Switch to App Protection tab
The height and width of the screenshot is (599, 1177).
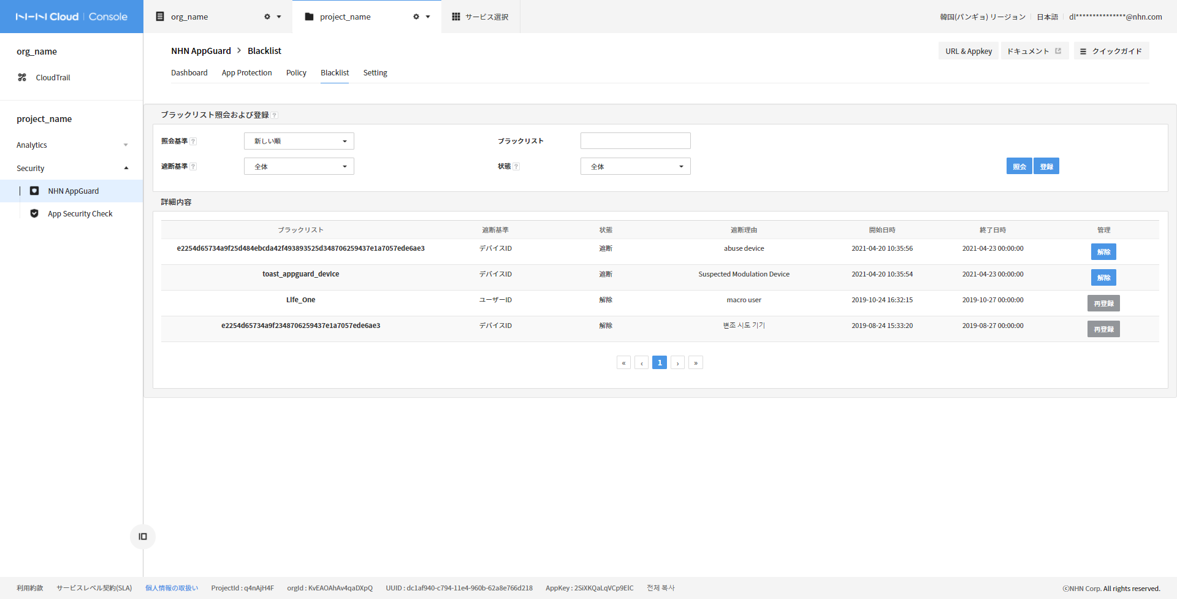click(247, 72)
